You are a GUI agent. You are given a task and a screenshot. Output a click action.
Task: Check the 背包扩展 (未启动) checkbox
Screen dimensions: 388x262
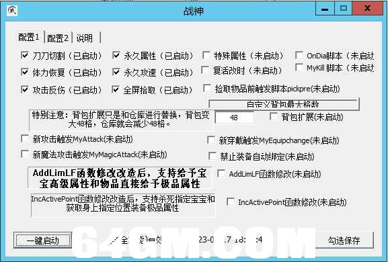coord(274,116)
